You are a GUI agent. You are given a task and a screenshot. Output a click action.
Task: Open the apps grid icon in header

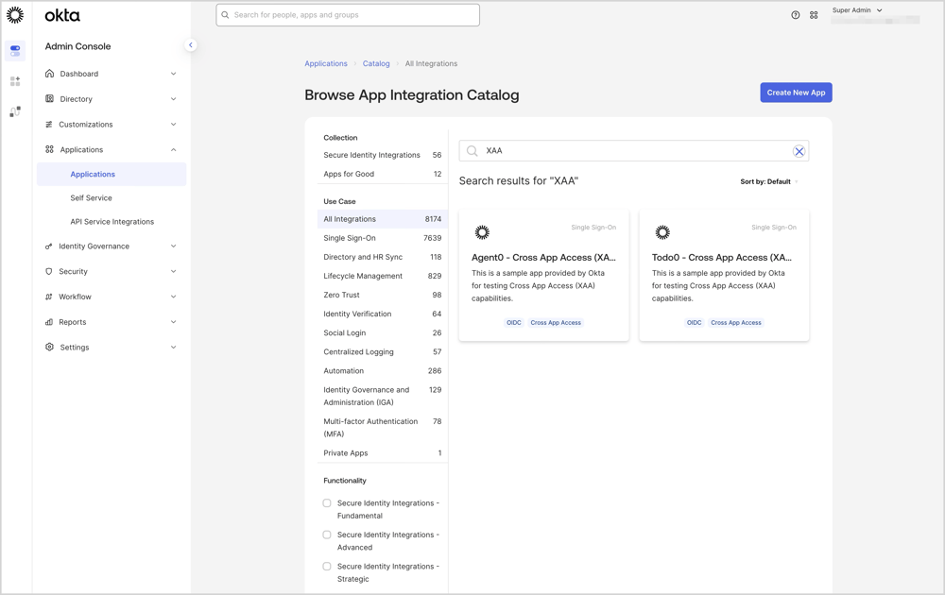click(814, 15)
